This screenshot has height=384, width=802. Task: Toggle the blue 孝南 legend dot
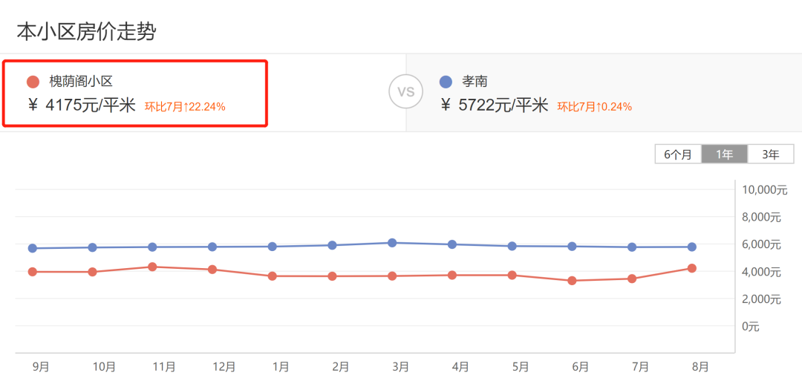click(x=446, y=82)
